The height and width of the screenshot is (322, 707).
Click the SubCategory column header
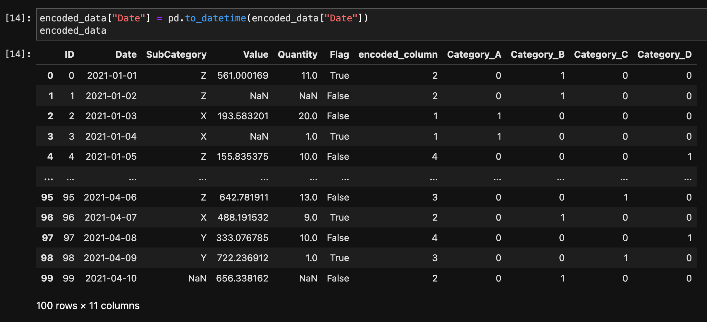[x=176, y=54]
